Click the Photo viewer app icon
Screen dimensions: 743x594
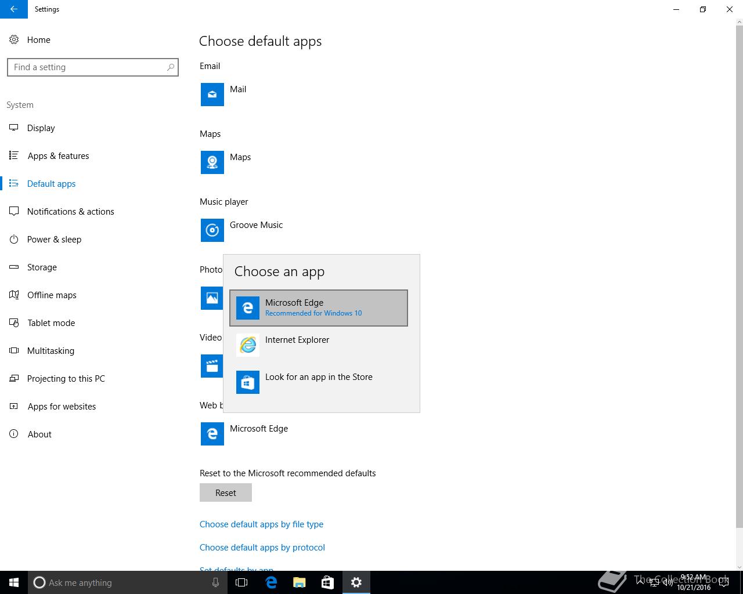[212, 298]
